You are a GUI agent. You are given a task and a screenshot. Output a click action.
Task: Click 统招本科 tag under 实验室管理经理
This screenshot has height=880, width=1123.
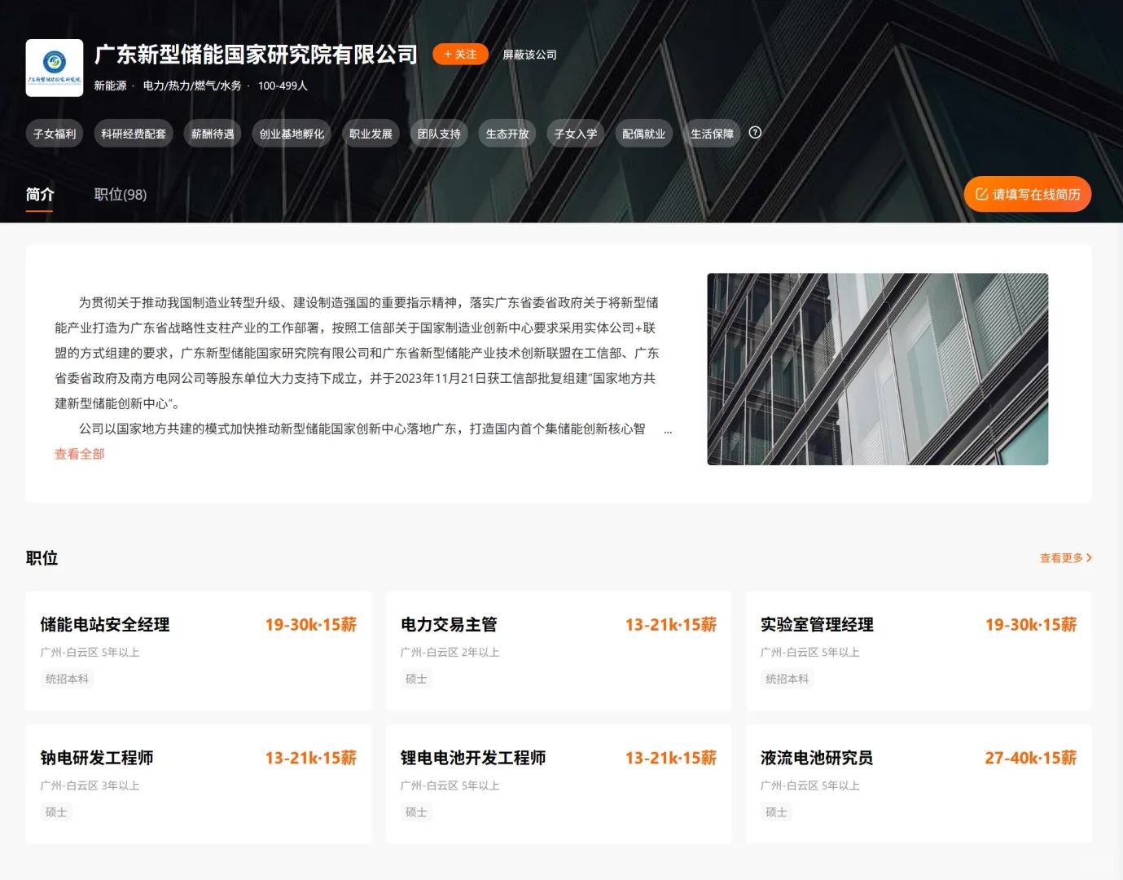coord(787,679)
